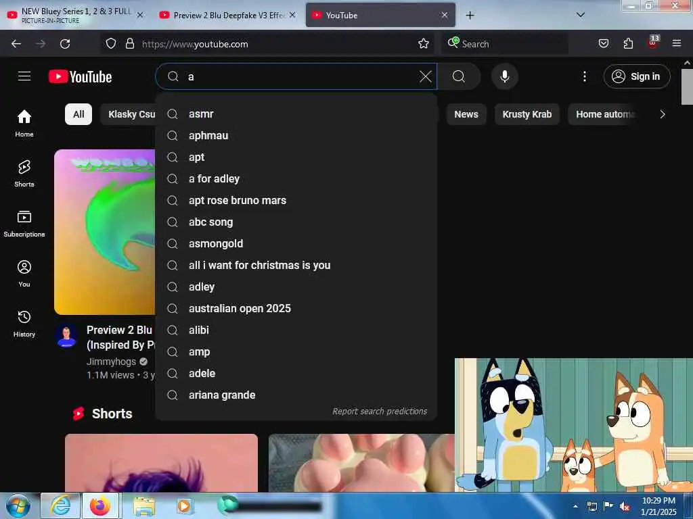Click the Sign in button

pos(636,76)
